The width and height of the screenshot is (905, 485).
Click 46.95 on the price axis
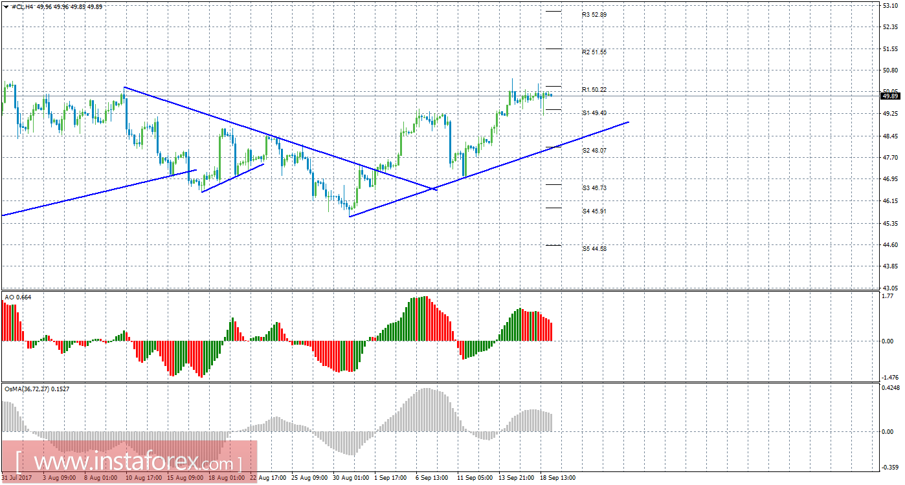tap(890, 179)
